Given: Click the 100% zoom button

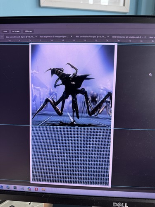Looking at the screenshot, I should click(x=5, y=31).
